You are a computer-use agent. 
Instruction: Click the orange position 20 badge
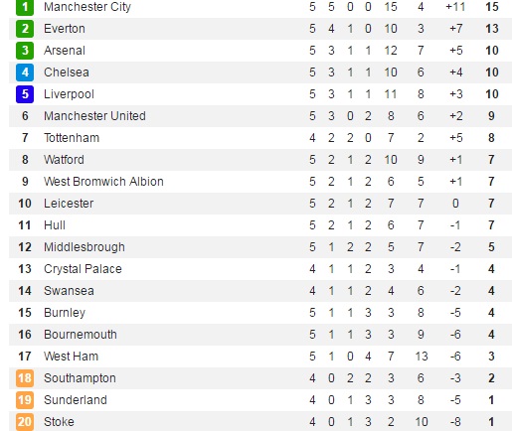pyautogui.click(x=25, y=422)
